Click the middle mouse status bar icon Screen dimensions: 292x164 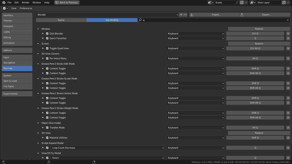pyautogui.click(x=49, y=162)
